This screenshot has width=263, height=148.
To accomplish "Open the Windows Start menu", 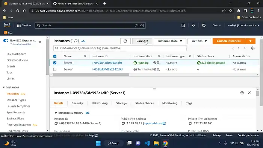I will coord(98,143).
